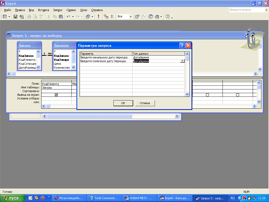Screen dimensions: 269x202
Task: Open file search toolbar icon
Action: pos(22,17)
